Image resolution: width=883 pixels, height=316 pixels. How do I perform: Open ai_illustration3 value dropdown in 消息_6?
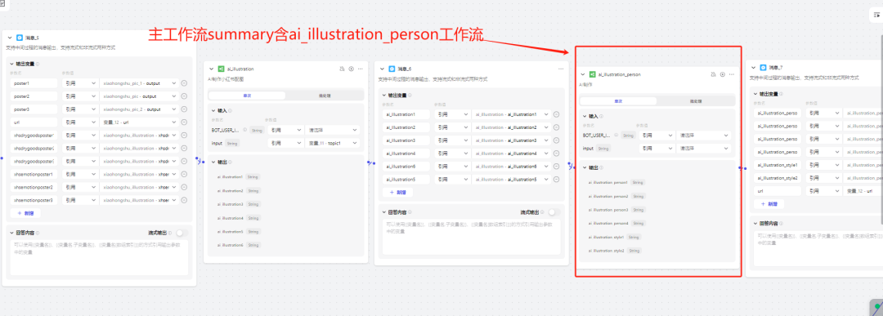click(x=511, y=140)
